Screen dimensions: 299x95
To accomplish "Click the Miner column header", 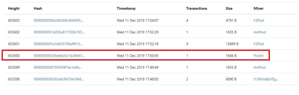I will point(259,9).
